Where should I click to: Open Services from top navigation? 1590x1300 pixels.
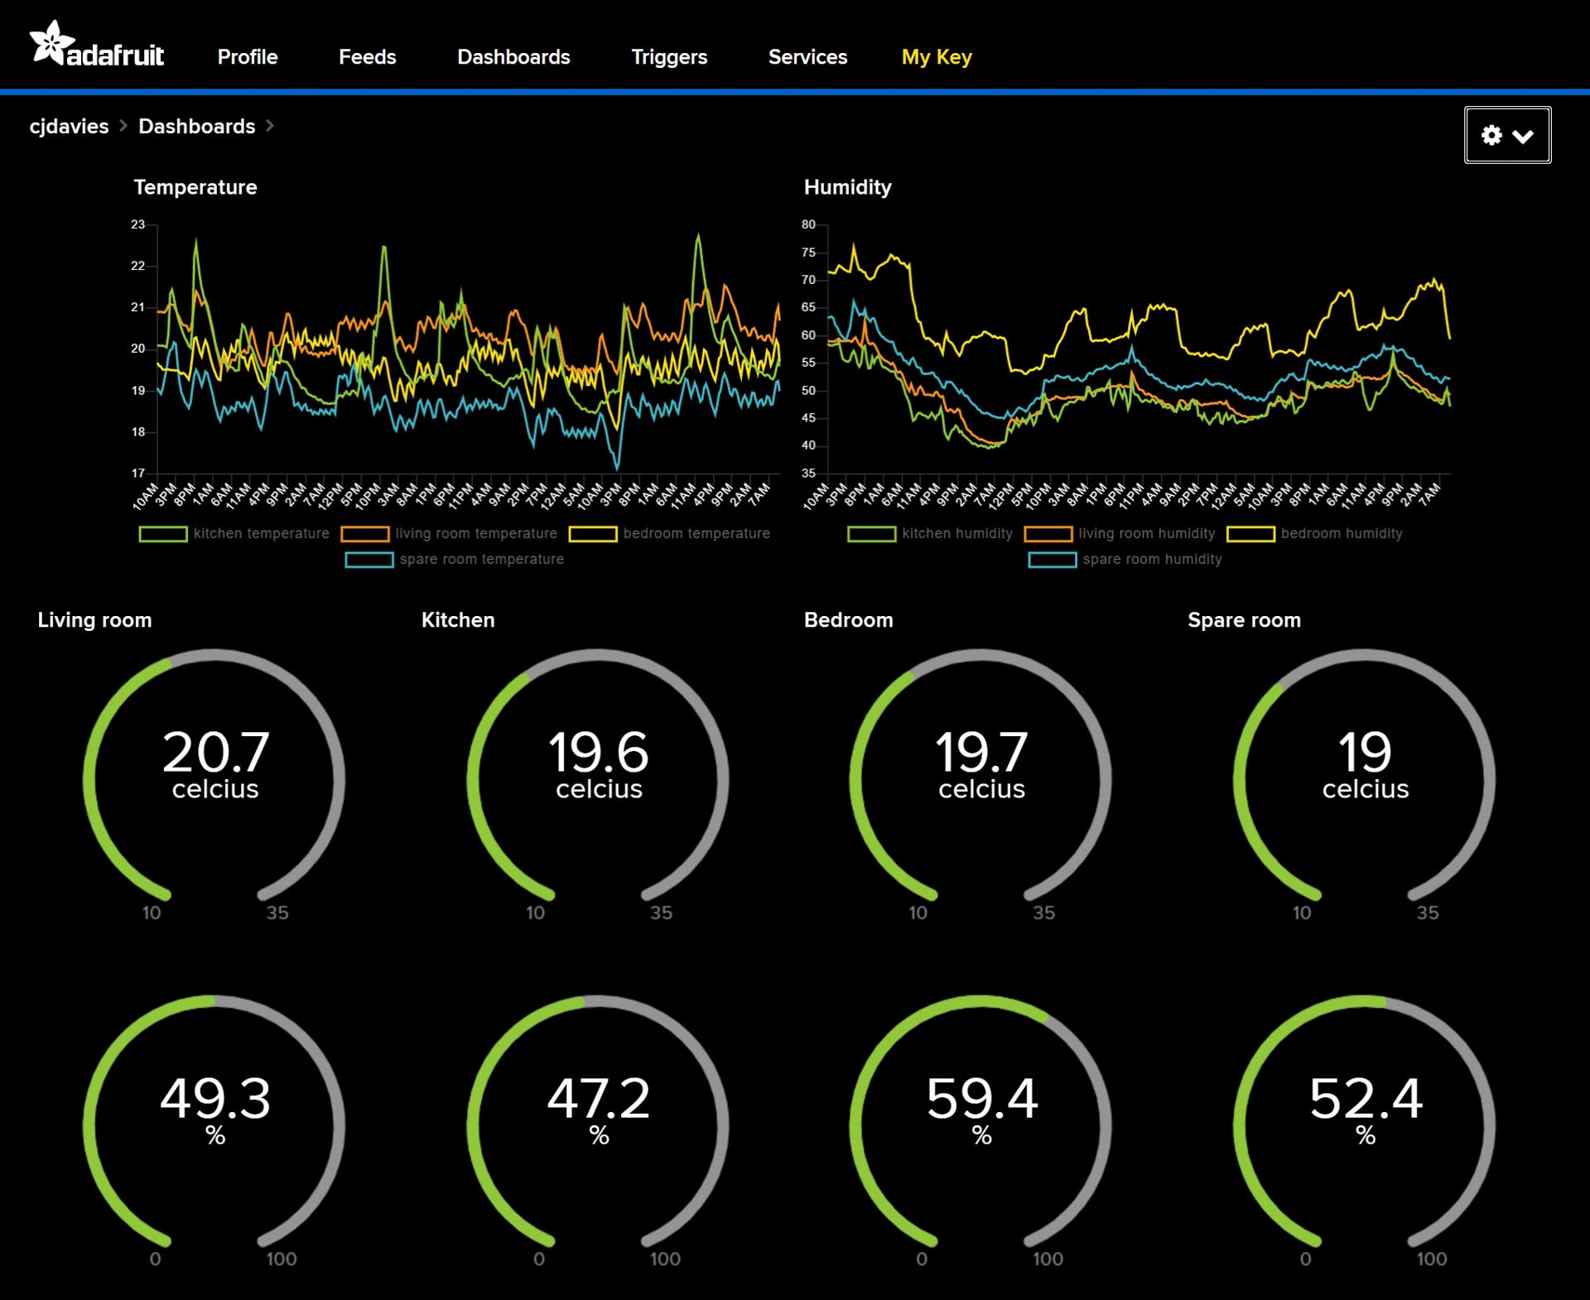807,57
